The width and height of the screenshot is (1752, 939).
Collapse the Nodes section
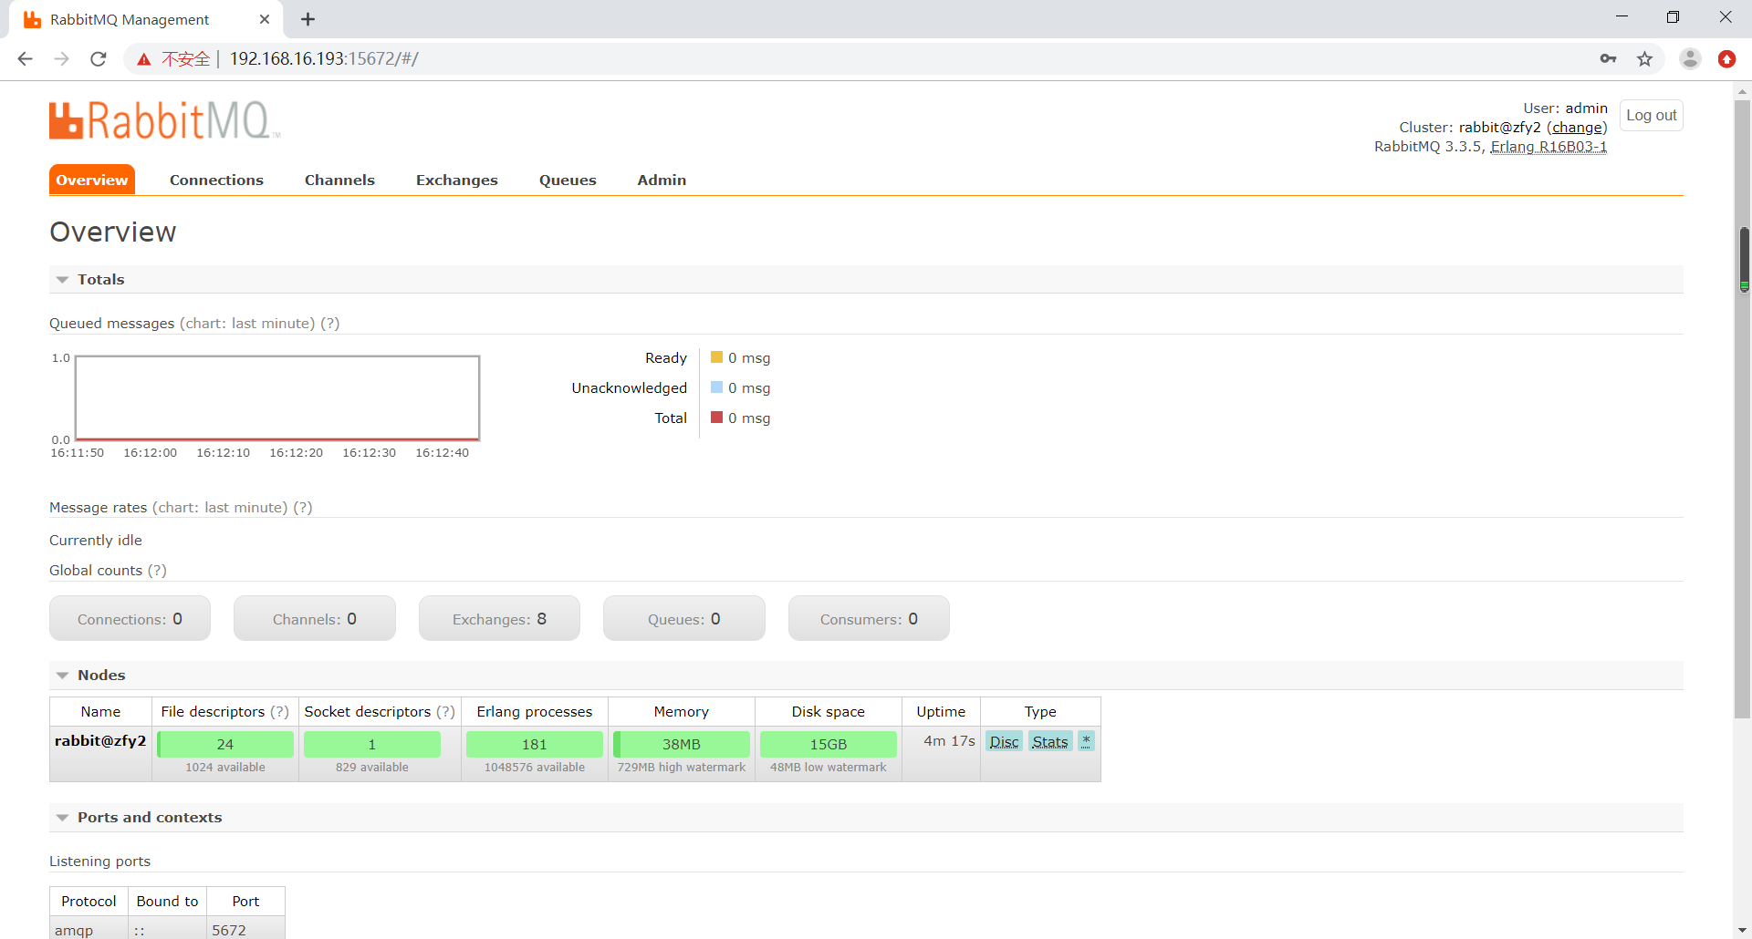[x=62, y=676]
